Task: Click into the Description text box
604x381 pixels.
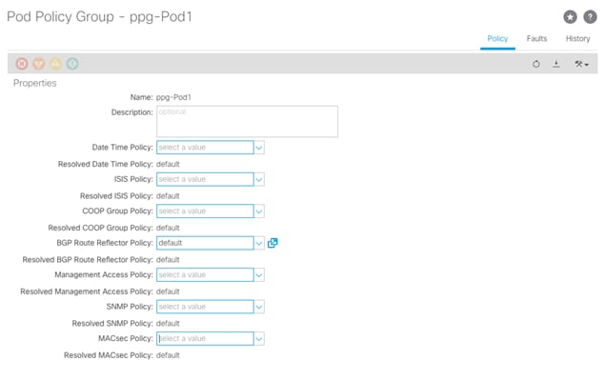Action: pos(248,121)
